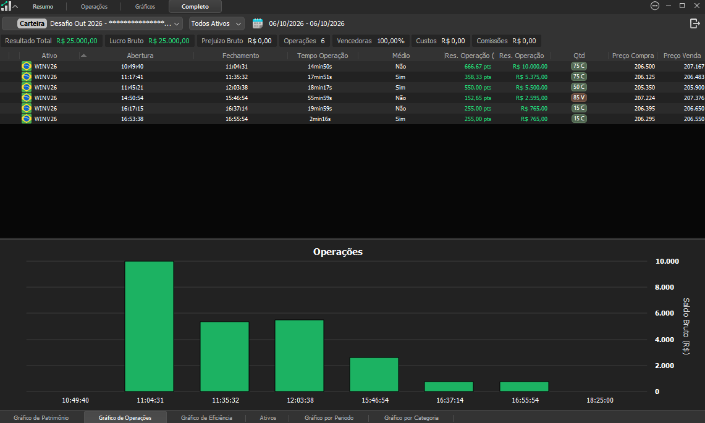This screenshot has height=423, width=705.
Task: Click the chart bar at 16:55:54
Action: [524, 387]
